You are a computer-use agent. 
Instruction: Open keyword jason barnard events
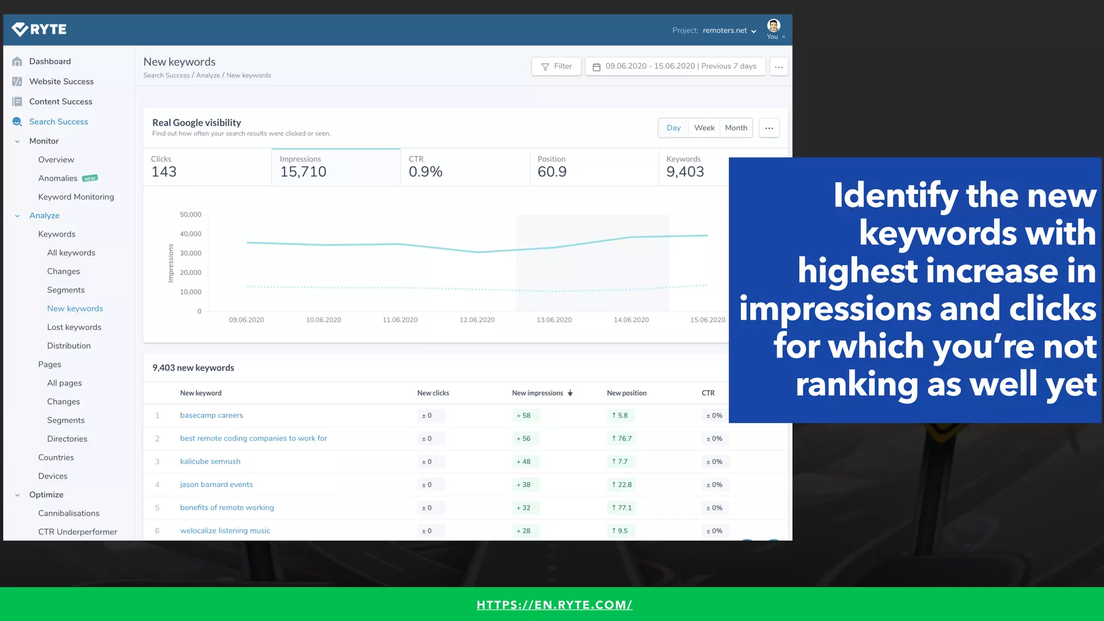tap(216, 485)
